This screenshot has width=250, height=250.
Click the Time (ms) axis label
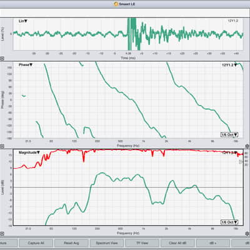(x=128, y=58)
